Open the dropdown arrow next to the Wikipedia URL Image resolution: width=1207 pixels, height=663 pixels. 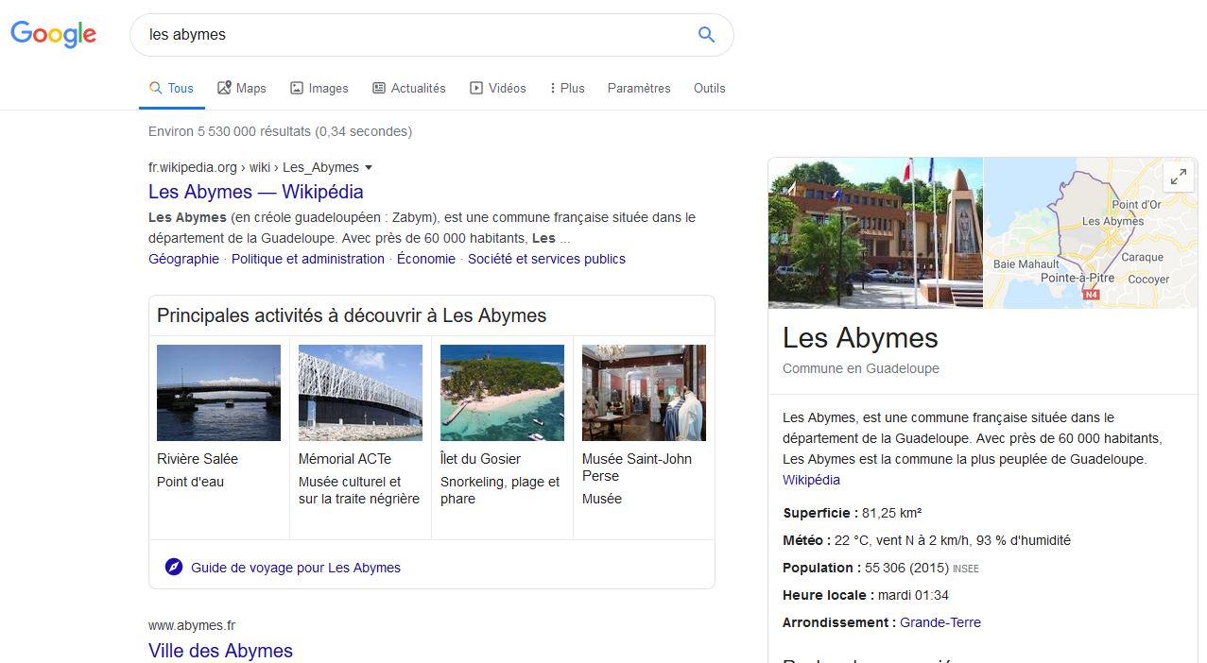(x=369, y=168)
